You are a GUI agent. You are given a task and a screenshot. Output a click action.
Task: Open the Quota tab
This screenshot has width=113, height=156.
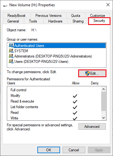(x=76, y=16)
